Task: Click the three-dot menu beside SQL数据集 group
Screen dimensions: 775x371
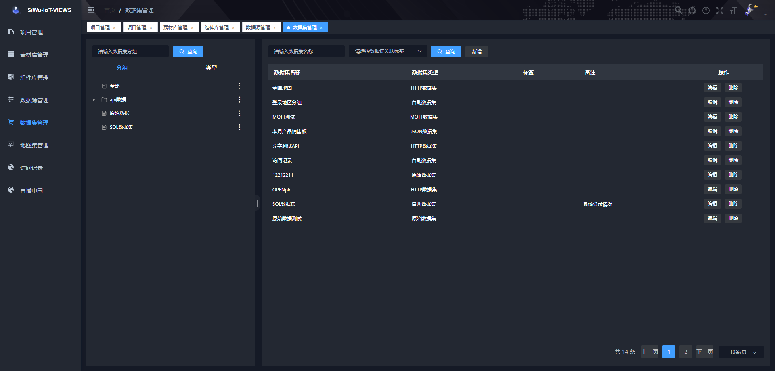Action: (x=239, y=127)
